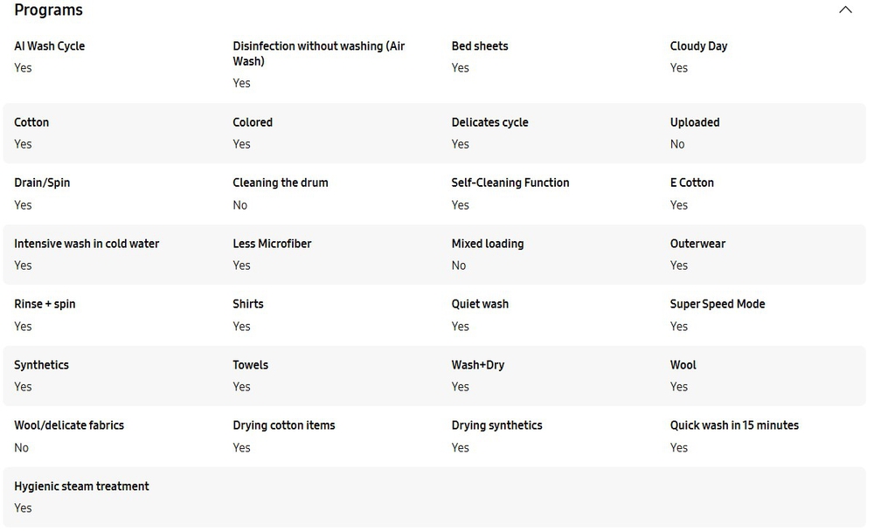
Task: Click the Self-Cleaning Function label
Action: [x=510, y=183]
